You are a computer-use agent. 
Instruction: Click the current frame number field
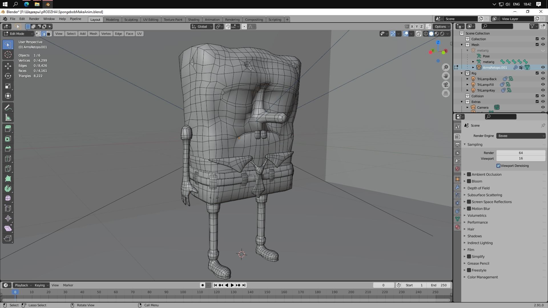click(383, 285)
